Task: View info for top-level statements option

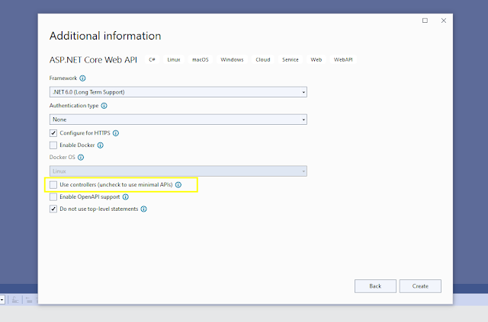Action: click(143, 209)
